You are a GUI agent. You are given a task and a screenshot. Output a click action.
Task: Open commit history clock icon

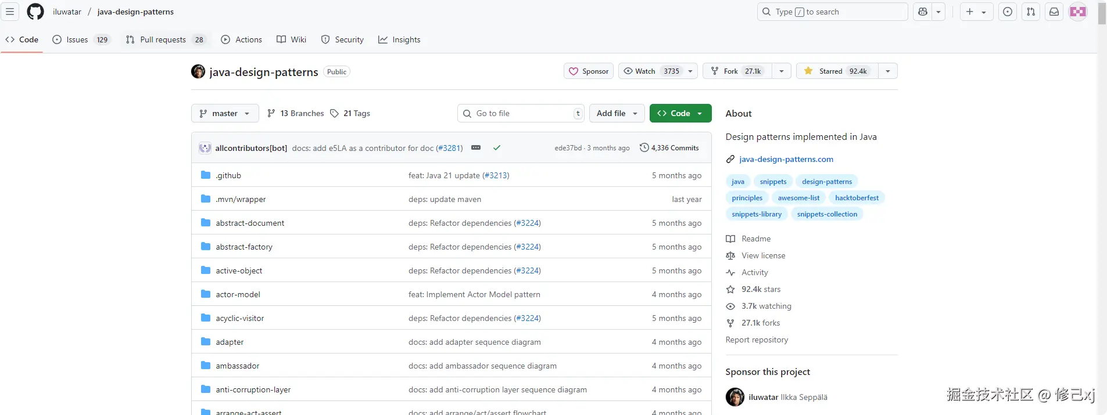(x=644, y=147)
